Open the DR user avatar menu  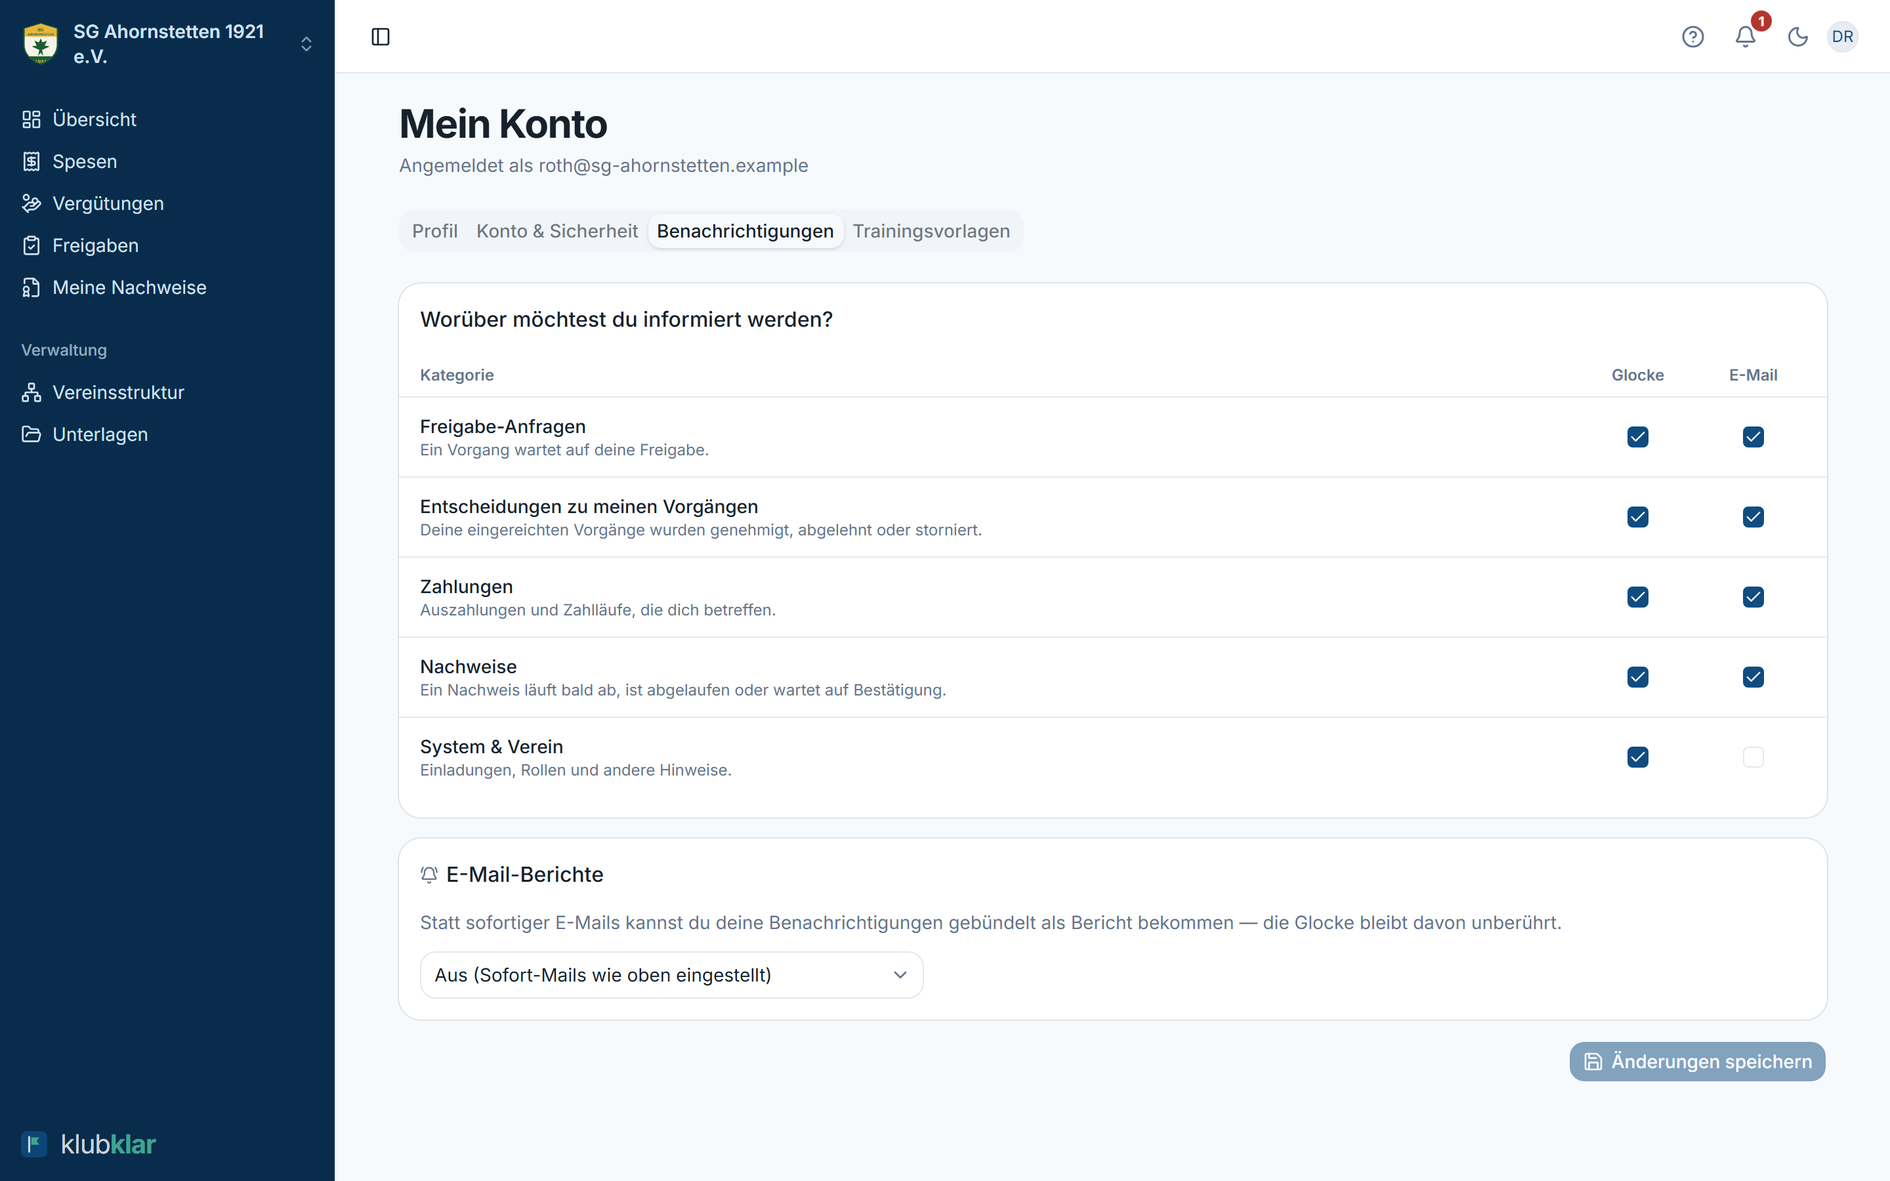pos(1842,37)
